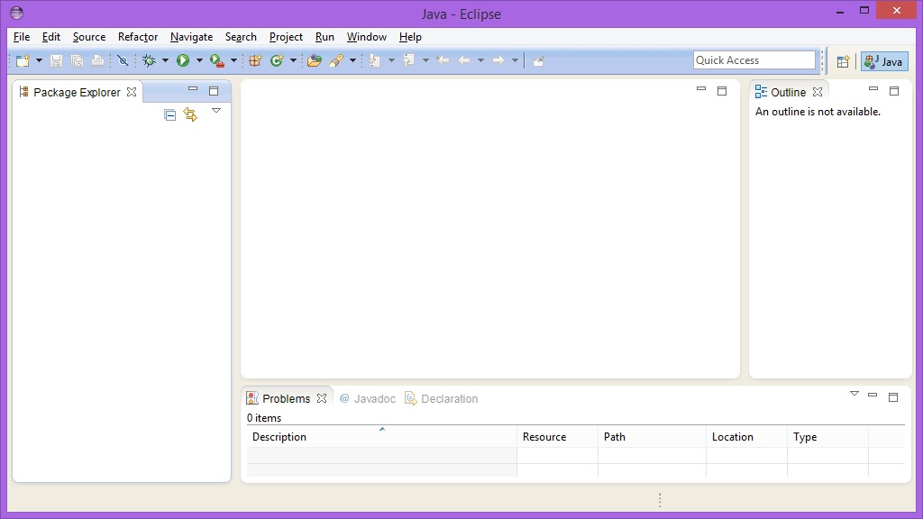Minimize the Package Explorer panel
This screenshot has height=519, width=923.
(x=193, y=89)
